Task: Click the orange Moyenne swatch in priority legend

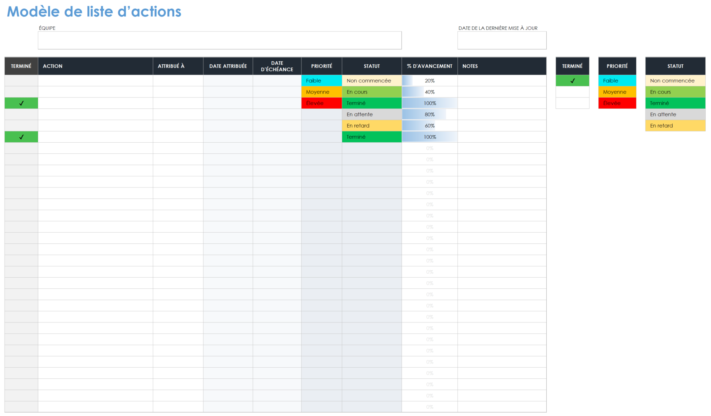Action: coord(617,92)
